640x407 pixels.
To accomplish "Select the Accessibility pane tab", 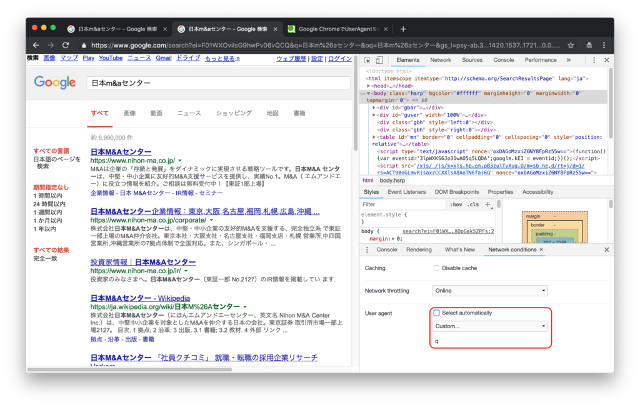I will point(537,192).
